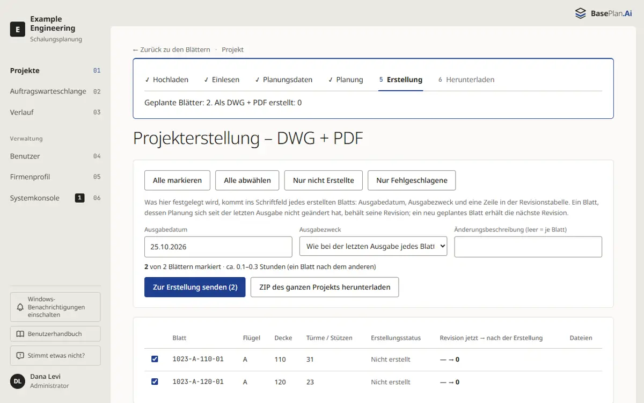Open Systemkonsole in the sidebar
The width and height of the screenshot is (644, 403).
[x=55, y=198]
